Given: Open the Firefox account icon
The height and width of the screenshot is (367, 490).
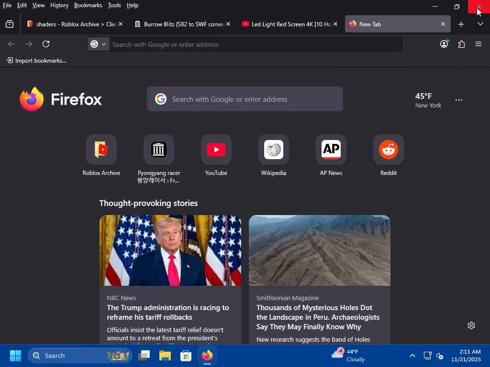Looking at the screenshot, I should click(x=444, y=44).
